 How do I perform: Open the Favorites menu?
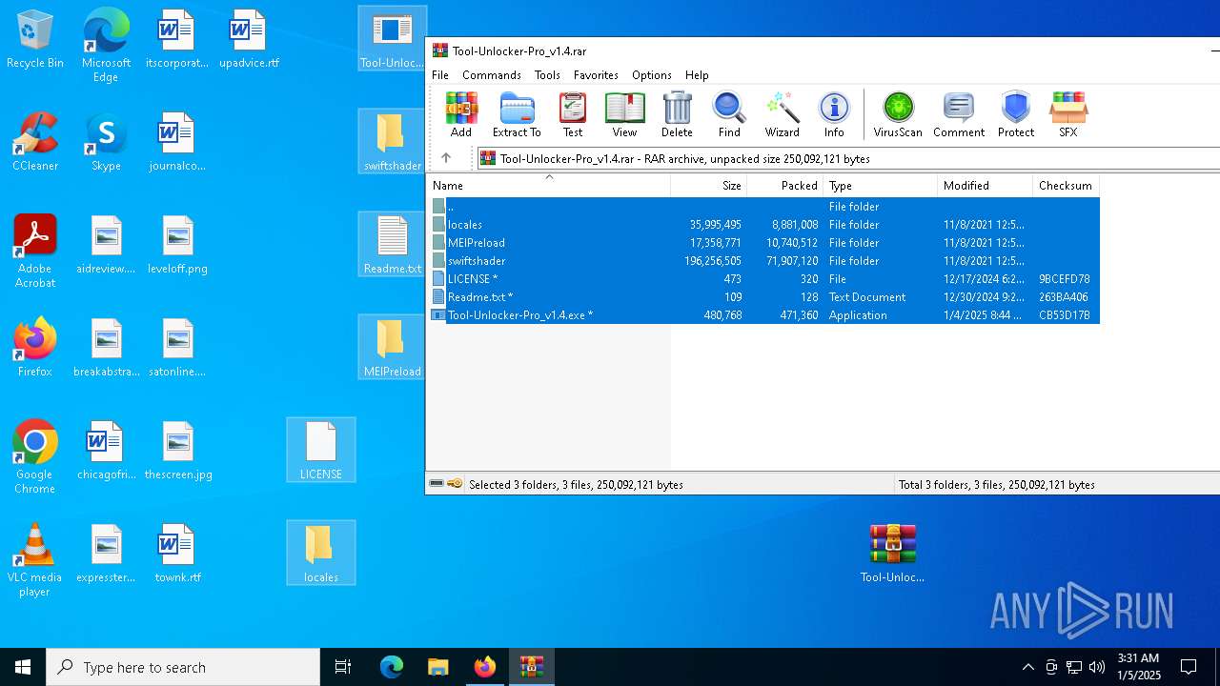596,75
